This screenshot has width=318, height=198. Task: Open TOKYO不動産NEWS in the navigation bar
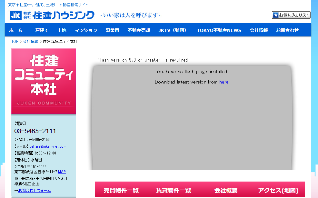pyautogui.click(x=219, y=30)
